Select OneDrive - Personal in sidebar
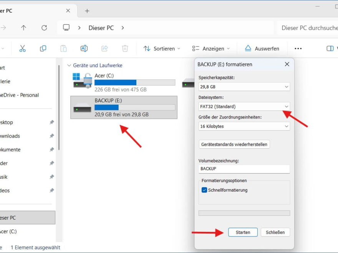This screenshot has height=253, width=338. (x=20, y=95)
